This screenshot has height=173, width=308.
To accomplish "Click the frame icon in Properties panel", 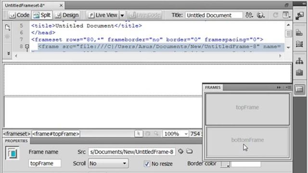I will point(12,153).
